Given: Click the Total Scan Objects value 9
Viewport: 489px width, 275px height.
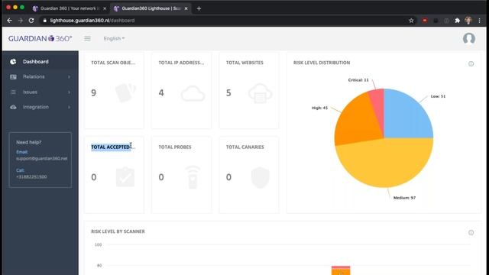Looking at the screenshot, I should point(93,92).
